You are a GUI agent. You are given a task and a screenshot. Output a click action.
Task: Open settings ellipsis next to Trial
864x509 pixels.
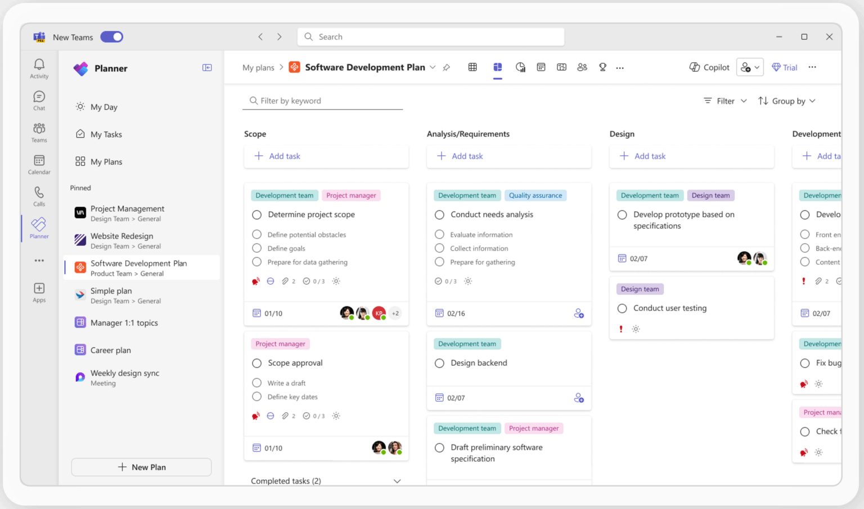[812, 67]
